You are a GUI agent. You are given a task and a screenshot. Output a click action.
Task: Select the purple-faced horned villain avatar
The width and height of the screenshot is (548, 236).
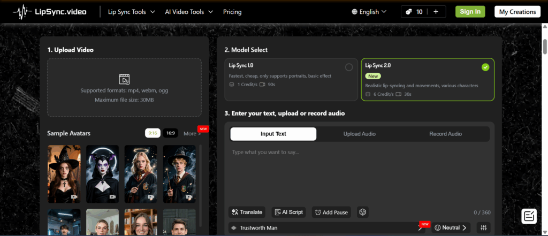tap(102, 174)
